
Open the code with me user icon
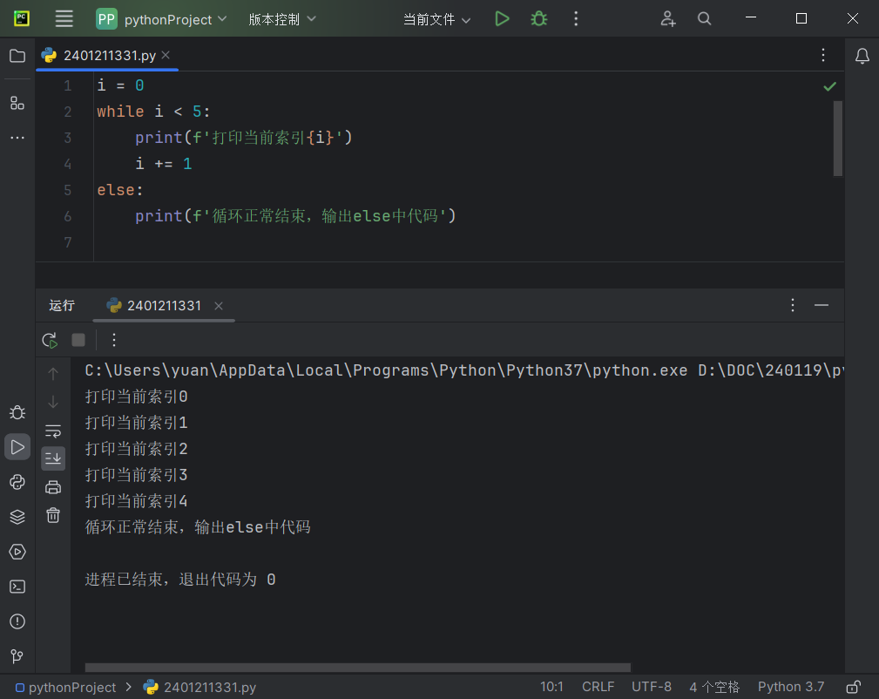tap(667, 19)
